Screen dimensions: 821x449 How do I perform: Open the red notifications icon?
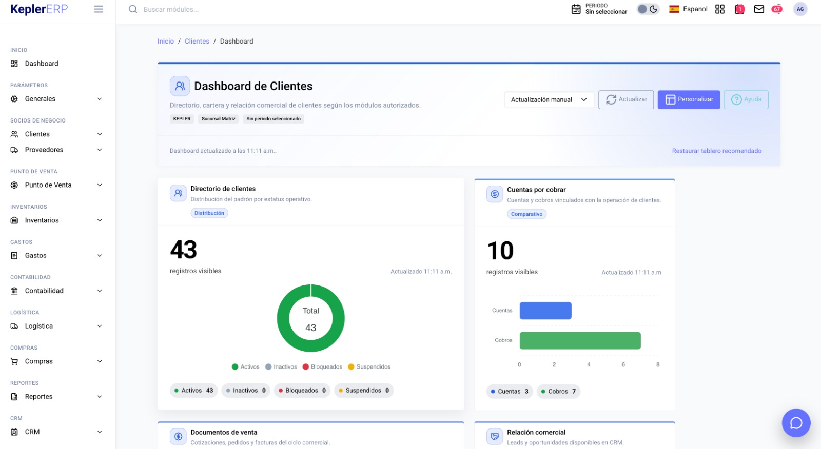(x=739, y=9)
